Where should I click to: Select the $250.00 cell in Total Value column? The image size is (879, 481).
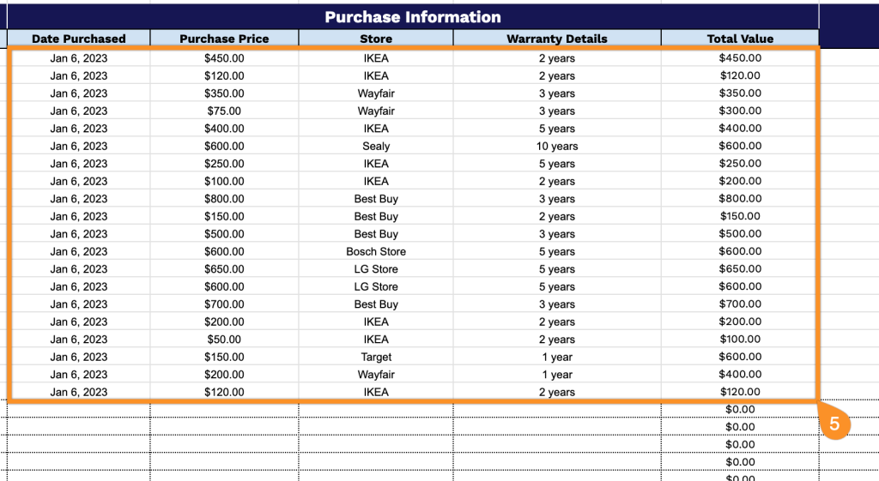[x=740, y=164]
